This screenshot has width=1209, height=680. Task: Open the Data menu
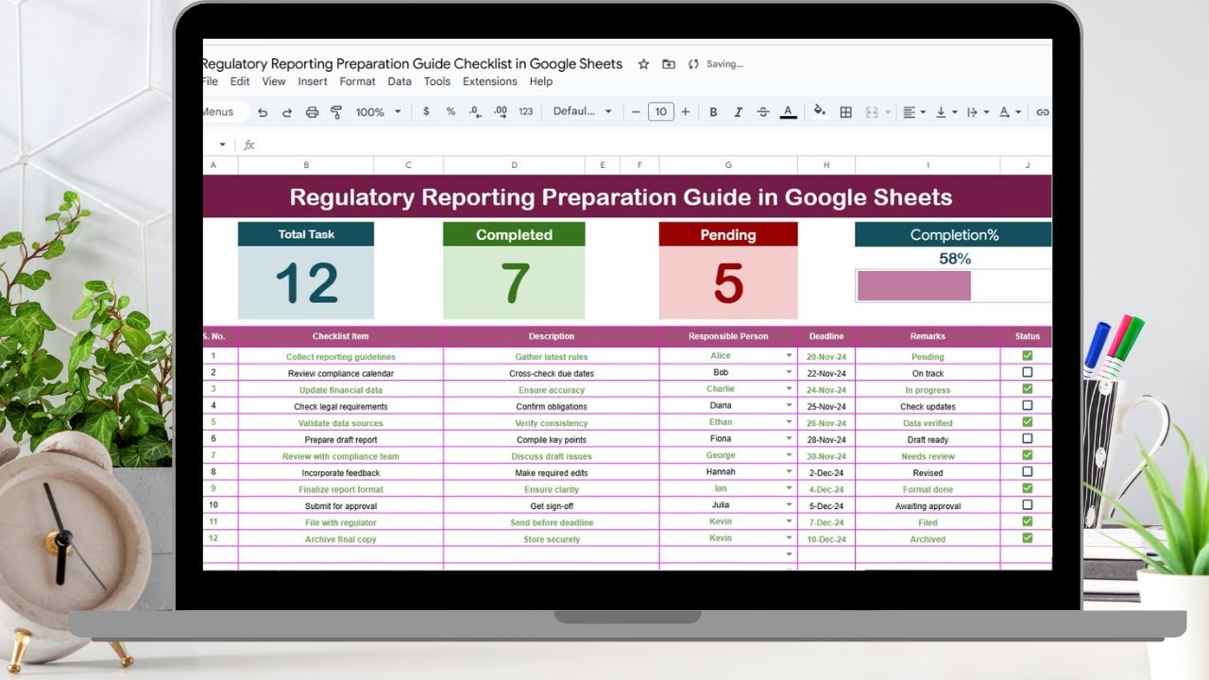coord(400,81)
